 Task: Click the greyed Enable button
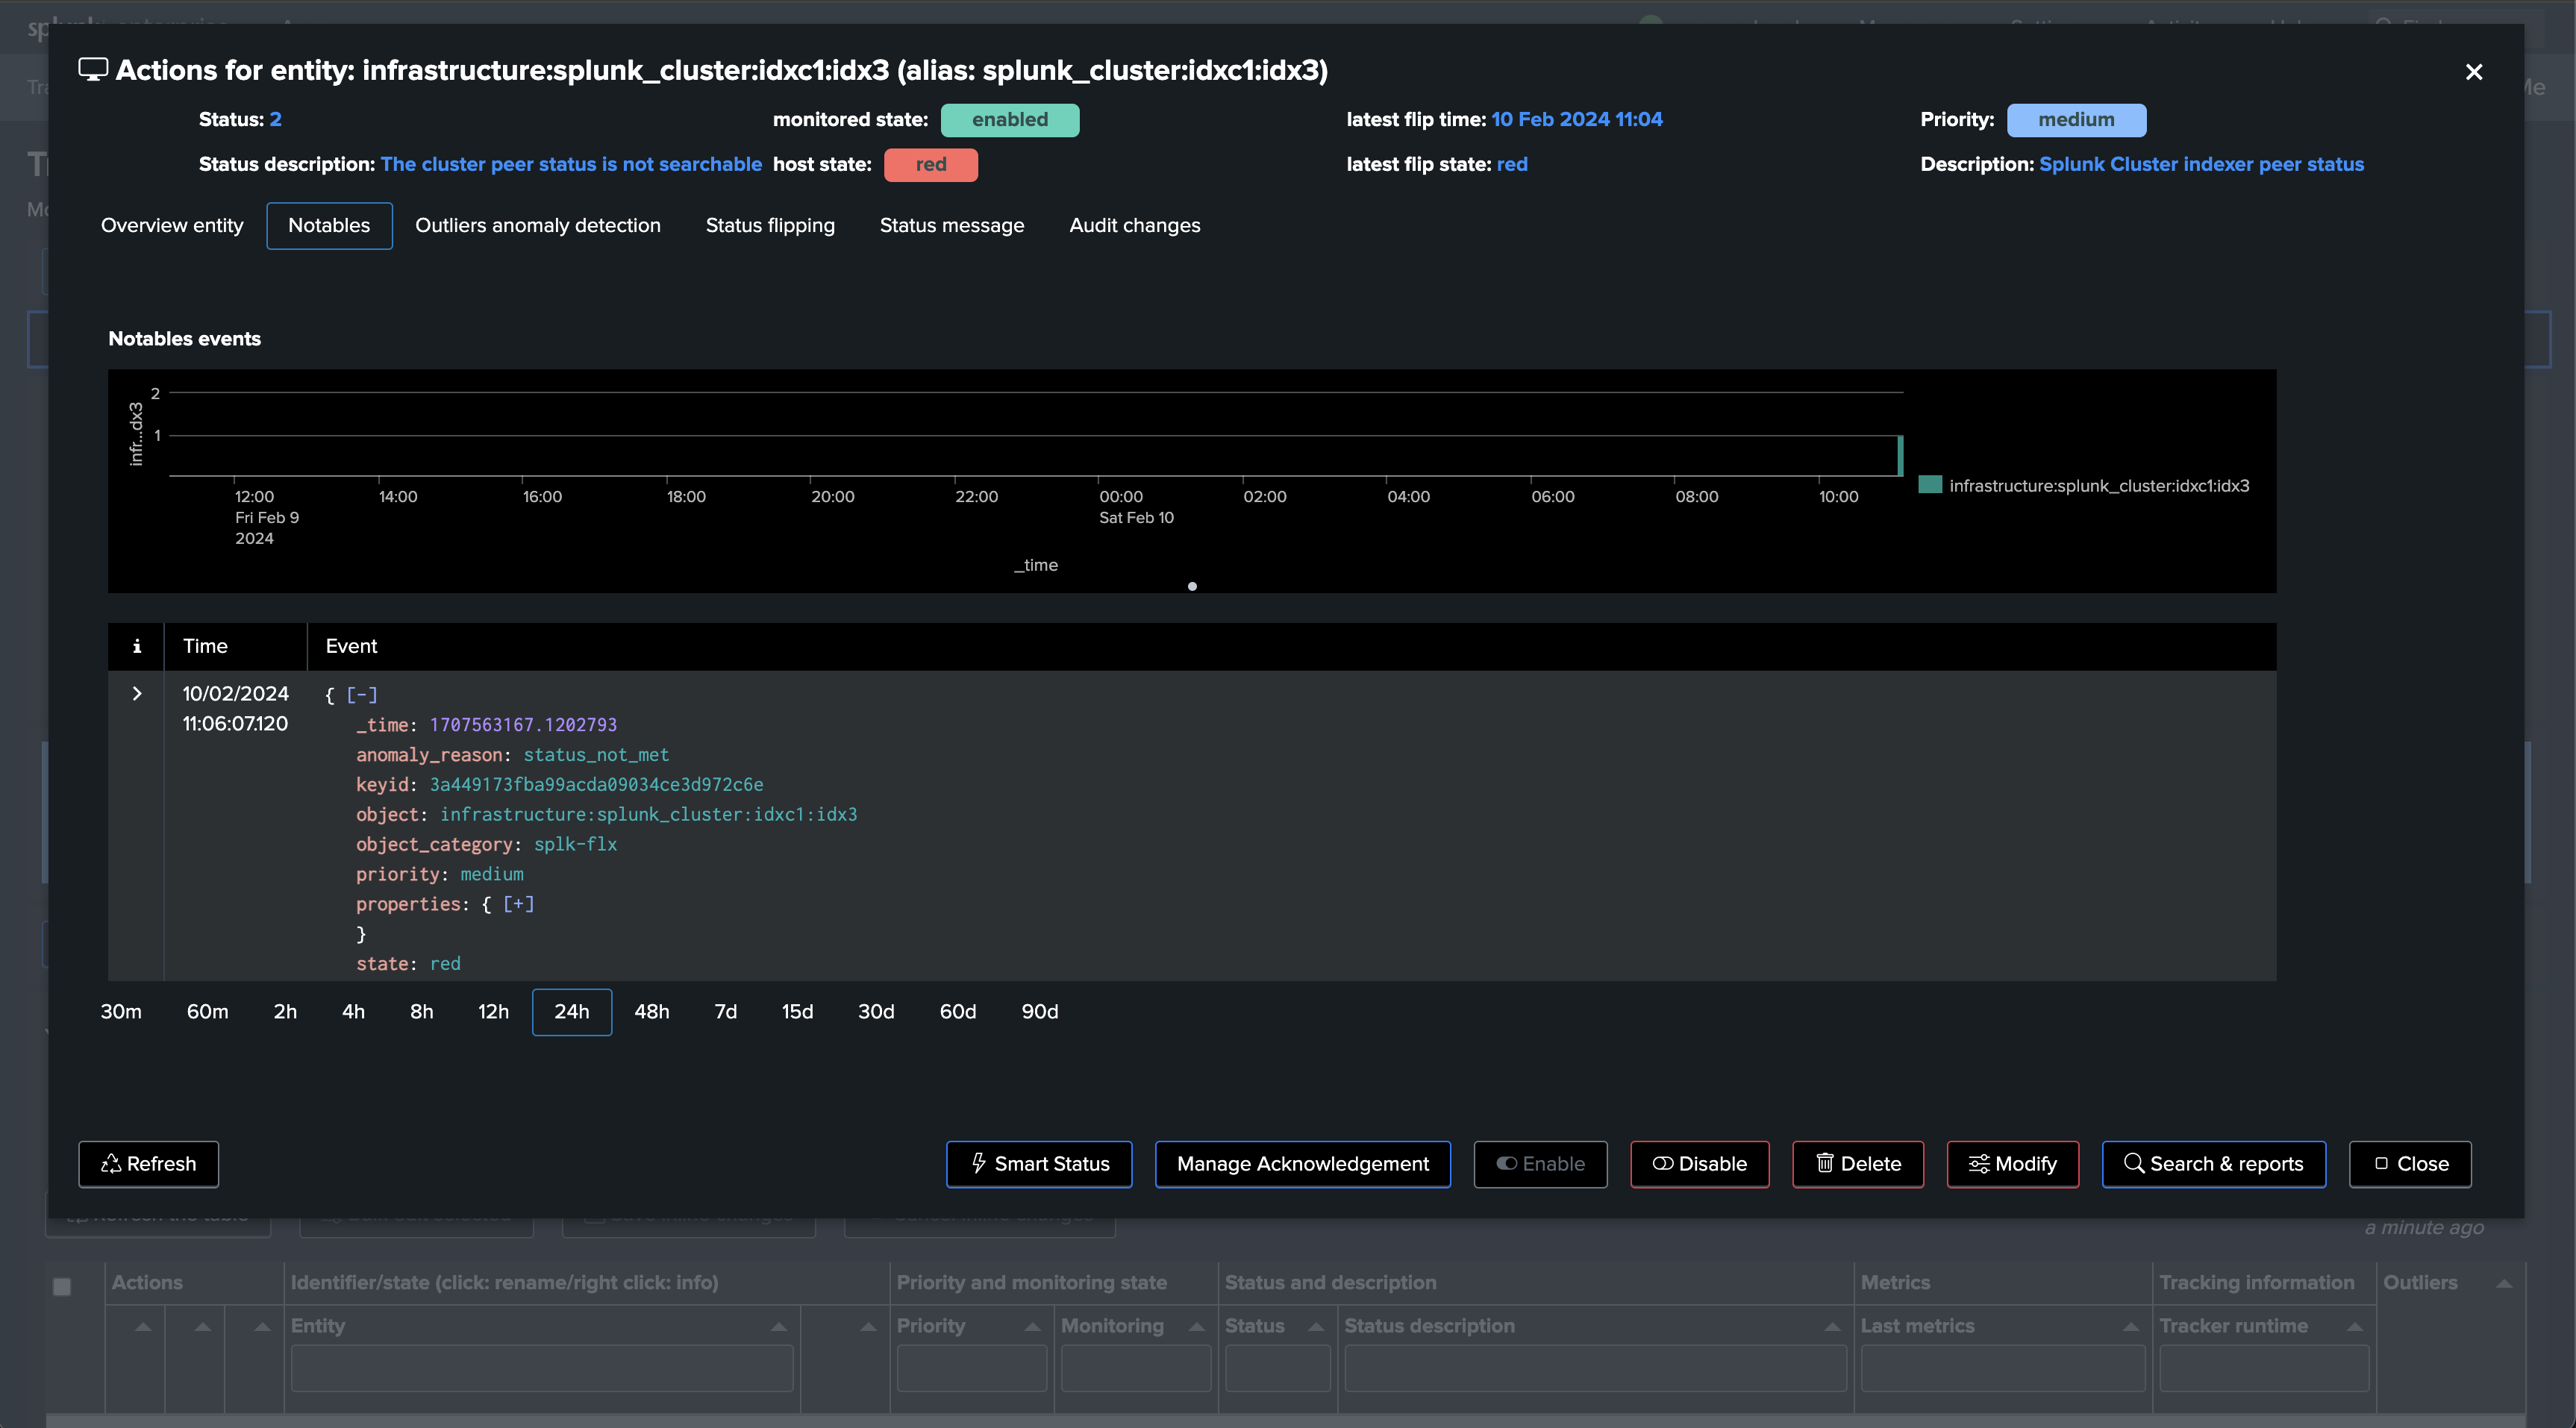(x=1540, y=1164)
